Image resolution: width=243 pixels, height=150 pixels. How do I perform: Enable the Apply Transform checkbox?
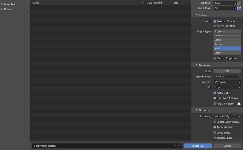214,104
